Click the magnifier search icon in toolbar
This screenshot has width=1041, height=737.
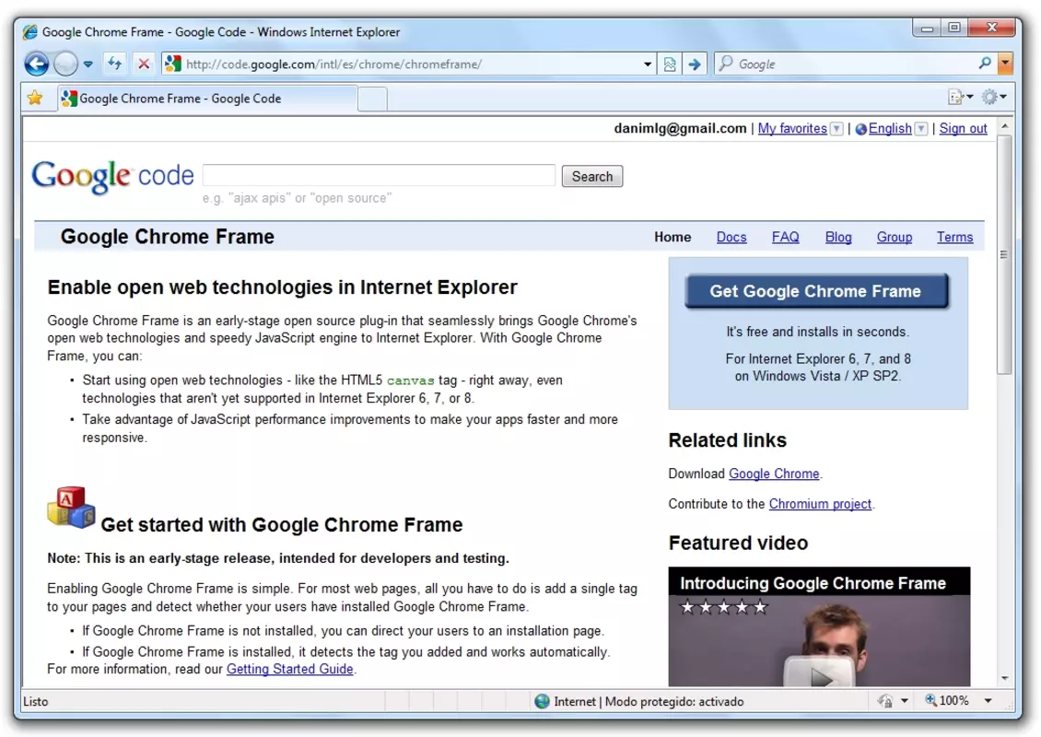(x=985, y=63)
